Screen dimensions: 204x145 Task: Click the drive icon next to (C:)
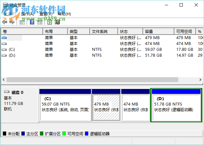(x=4, y=50)
